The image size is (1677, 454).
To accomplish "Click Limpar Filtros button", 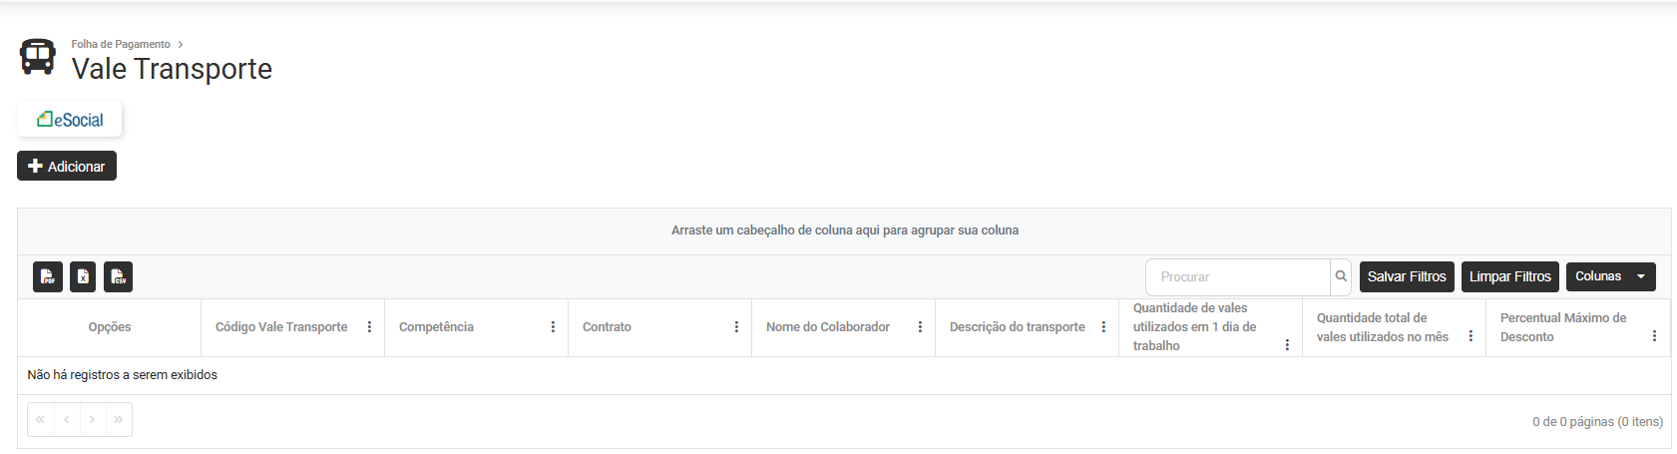I will click(1510, 276).
